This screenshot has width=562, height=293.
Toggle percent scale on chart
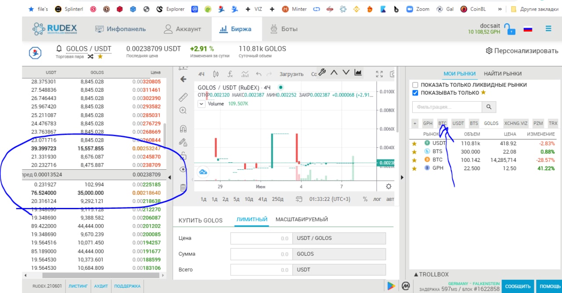pyautogui.click(x=365, y=199)
